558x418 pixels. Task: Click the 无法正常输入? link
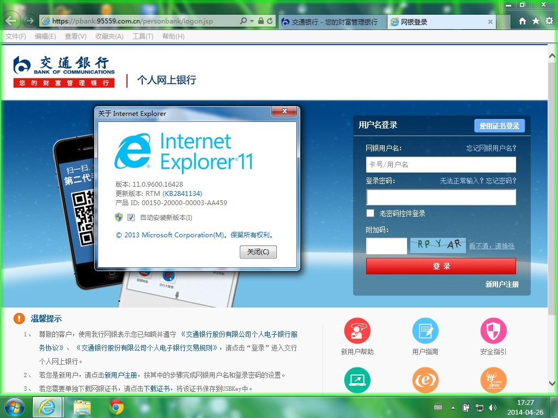click(462, 181)
